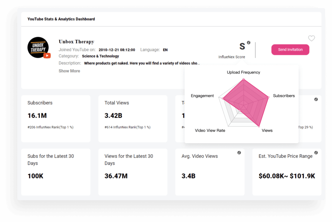This screenshot has width=332, height=222.
Task: Click the Views radar chart label
Action: tap(267, 130)
